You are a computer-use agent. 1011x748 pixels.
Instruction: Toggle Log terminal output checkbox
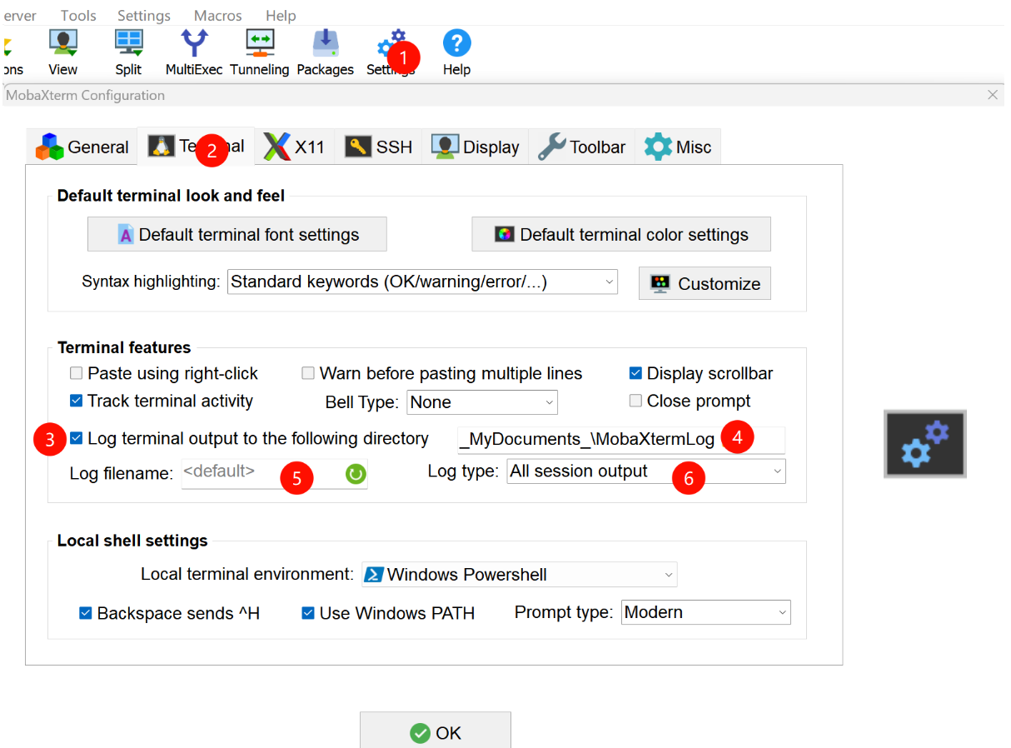click(x=77, y=438)
